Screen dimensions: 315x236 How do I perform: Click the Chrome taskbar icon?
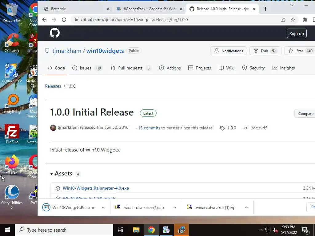click(151, 230)
